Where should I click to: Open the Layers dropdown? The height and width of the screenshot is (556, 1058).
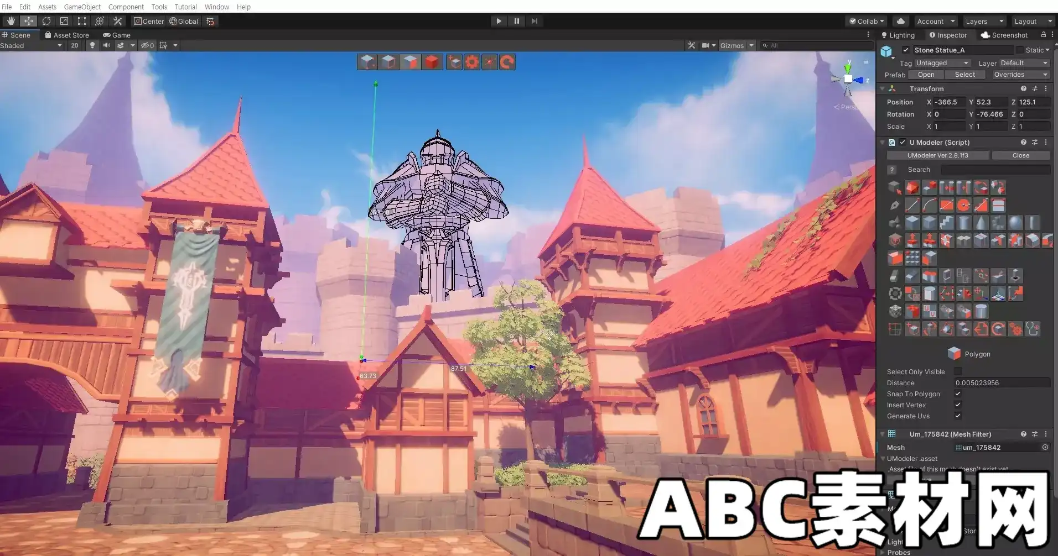[984, 21]
